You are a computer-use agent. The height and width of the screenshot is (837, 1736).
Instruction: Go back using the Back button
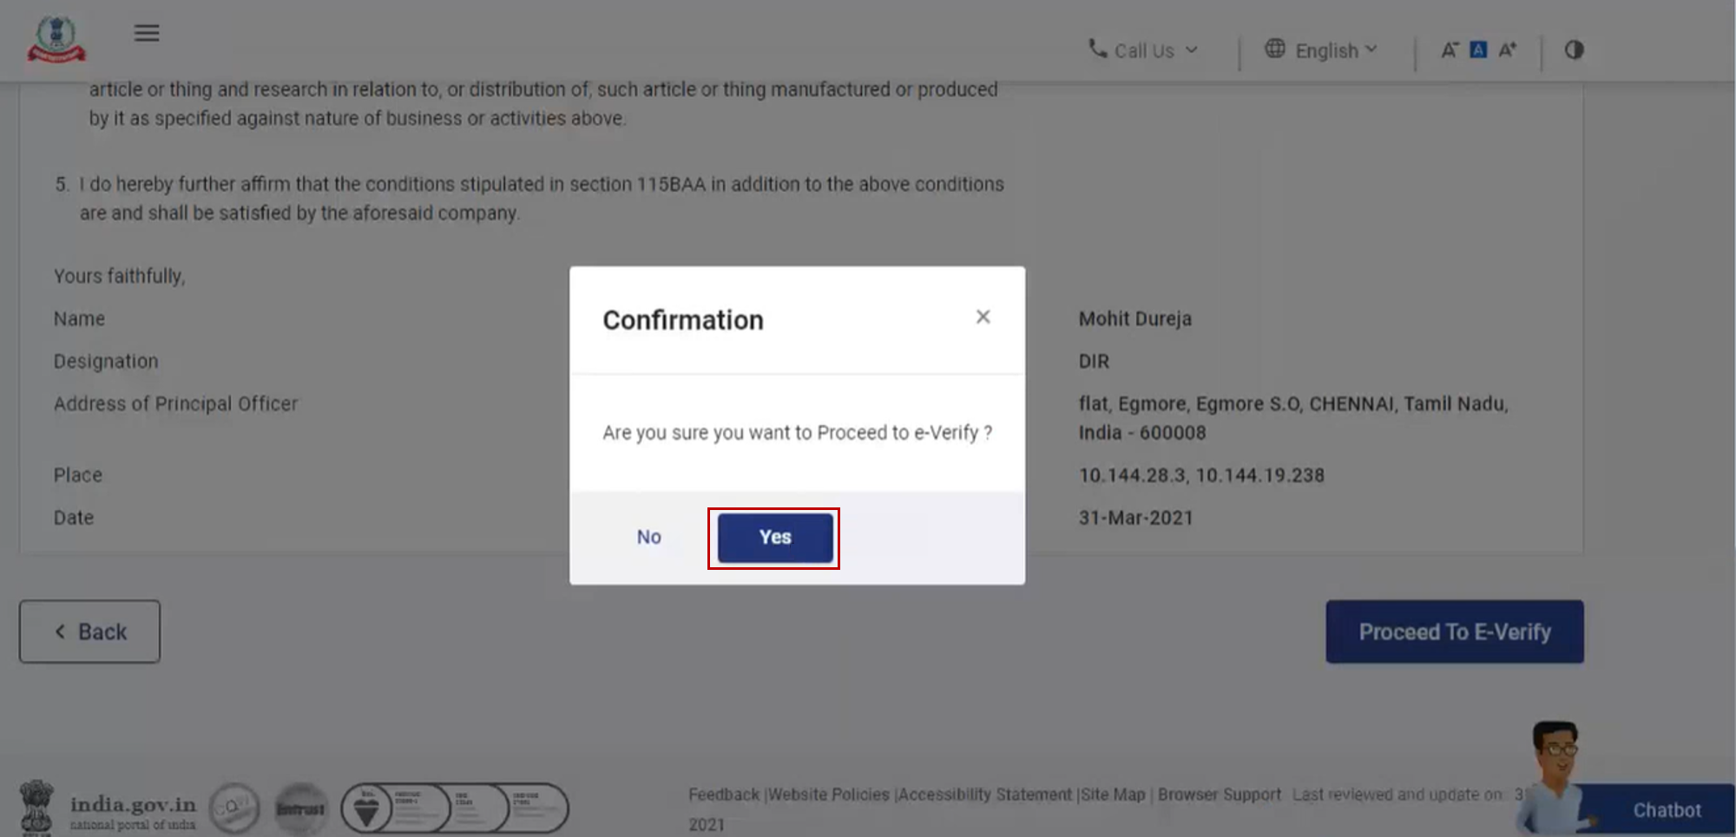[89, 631]
